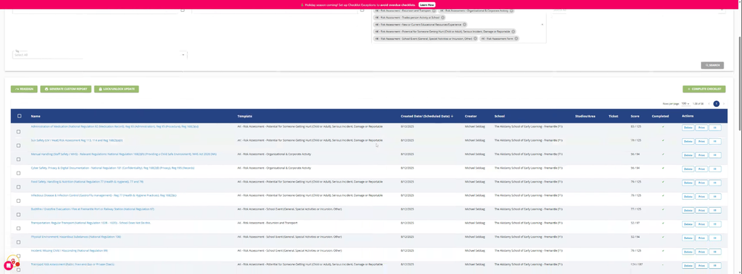The image size is (742, 274).
Task: Click the School column header
Action: (499, 116)
